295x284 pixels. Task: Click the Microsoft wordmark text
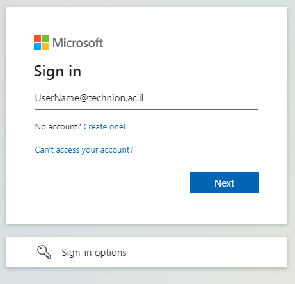point(78,42)
